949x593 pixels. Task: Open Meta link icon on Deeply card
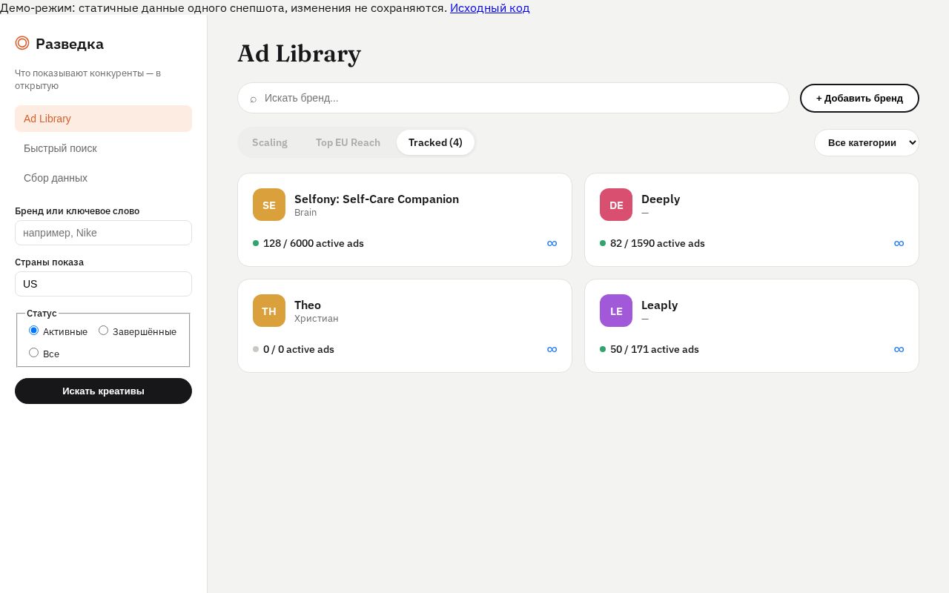pyautogui.click(x=899, y=243)
